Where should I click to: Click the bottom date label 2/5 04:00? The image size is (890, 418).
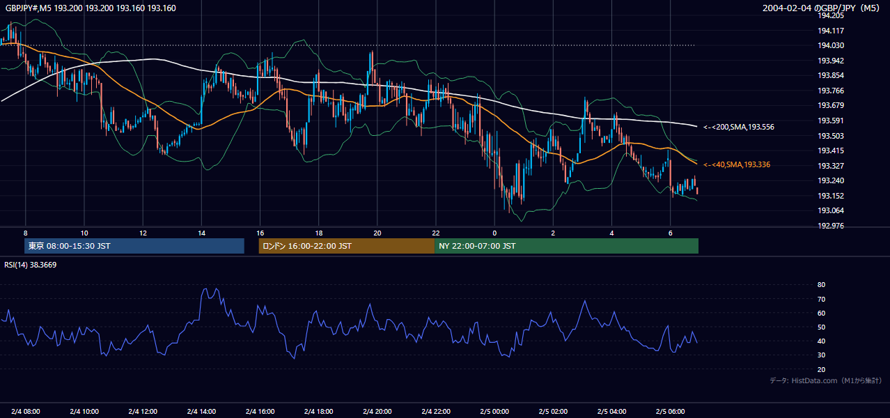coord(611,411)
